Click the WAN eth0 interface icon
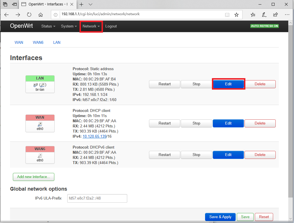The image size is (294, 223). (x=40, y=123)
